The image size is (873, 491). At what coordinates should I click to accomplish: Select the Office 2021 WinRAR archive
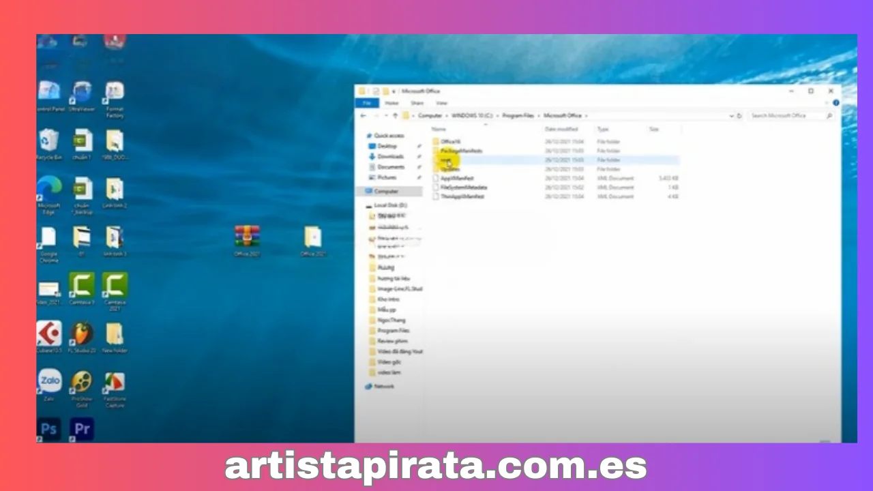tap(247, 241)
